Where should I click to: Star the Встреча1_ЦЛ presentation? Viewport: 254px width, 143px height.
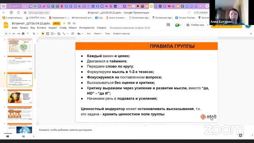64,23
